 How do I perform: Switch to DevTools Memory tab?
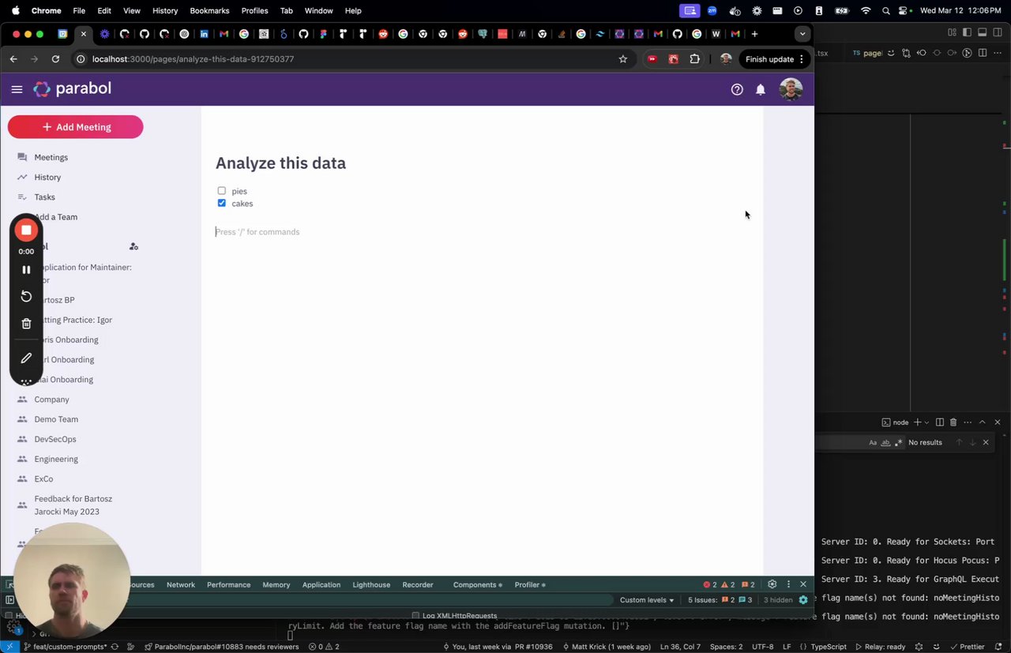[x=276, y=584]
